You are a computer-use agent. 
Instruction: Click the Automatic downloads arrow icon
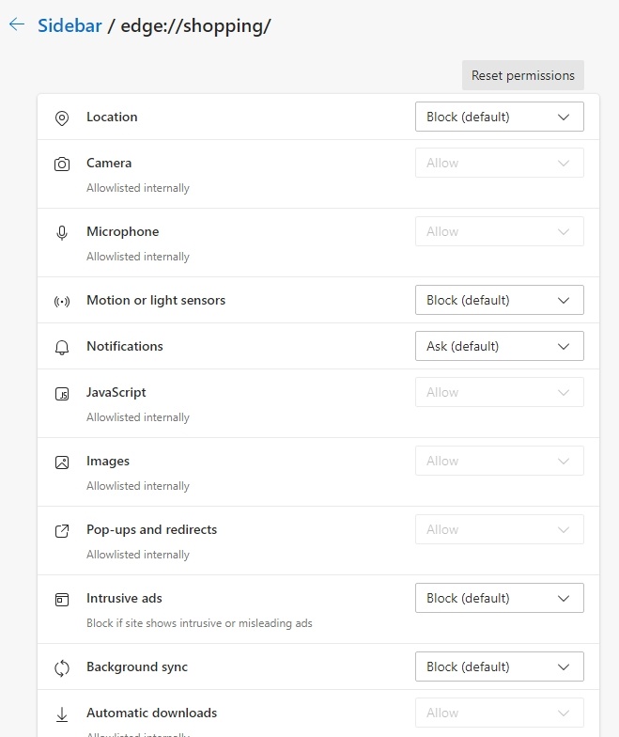click(x=62, y=713)
